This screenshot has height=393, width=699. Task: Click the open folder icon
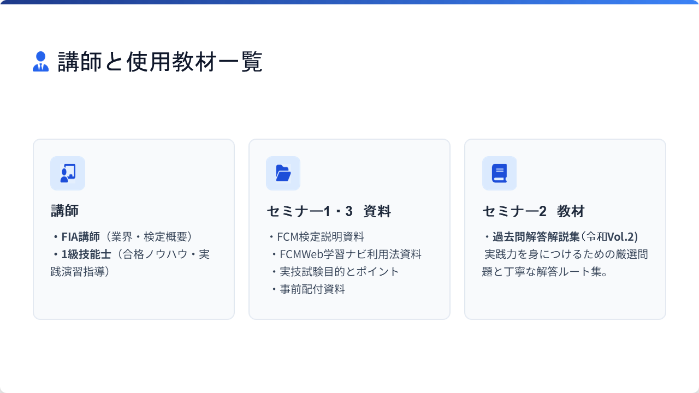283,173
